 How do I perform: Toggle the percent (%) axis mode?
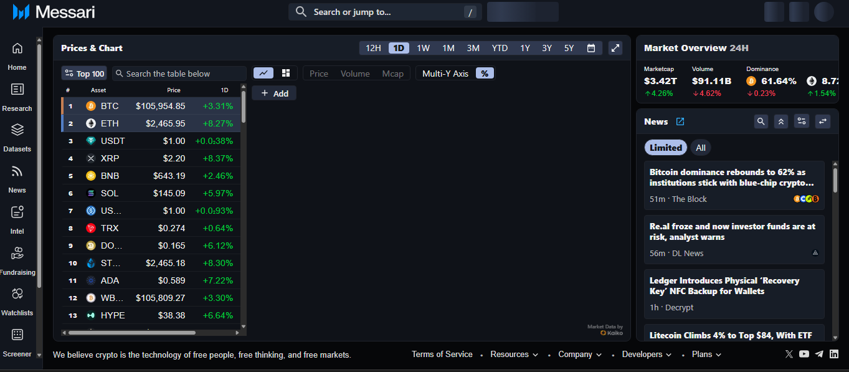pyautogui.click(x=485, y=74)
